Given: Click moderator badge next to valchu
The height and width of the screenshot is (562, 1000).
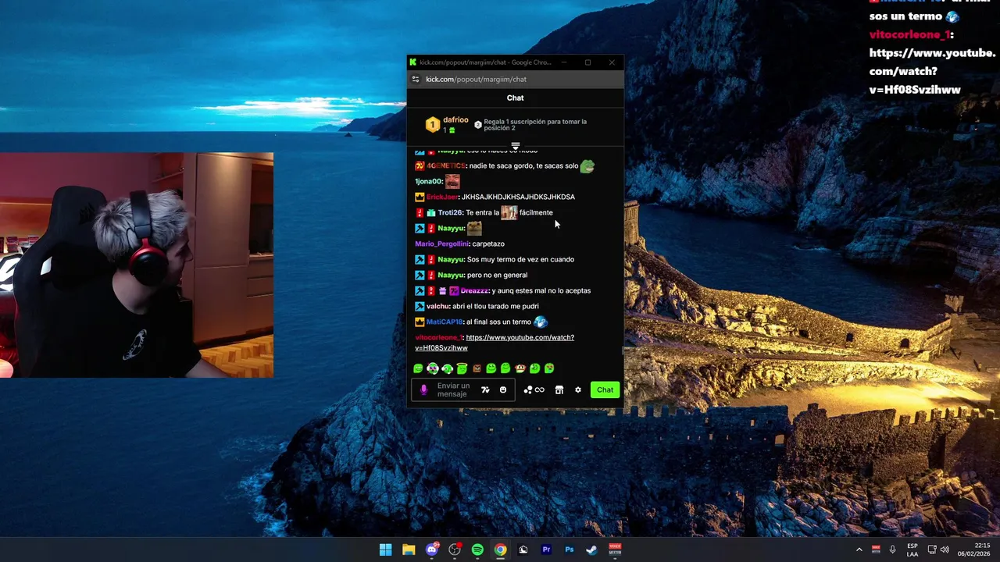Looking at the screenshot, I should 420,306.
